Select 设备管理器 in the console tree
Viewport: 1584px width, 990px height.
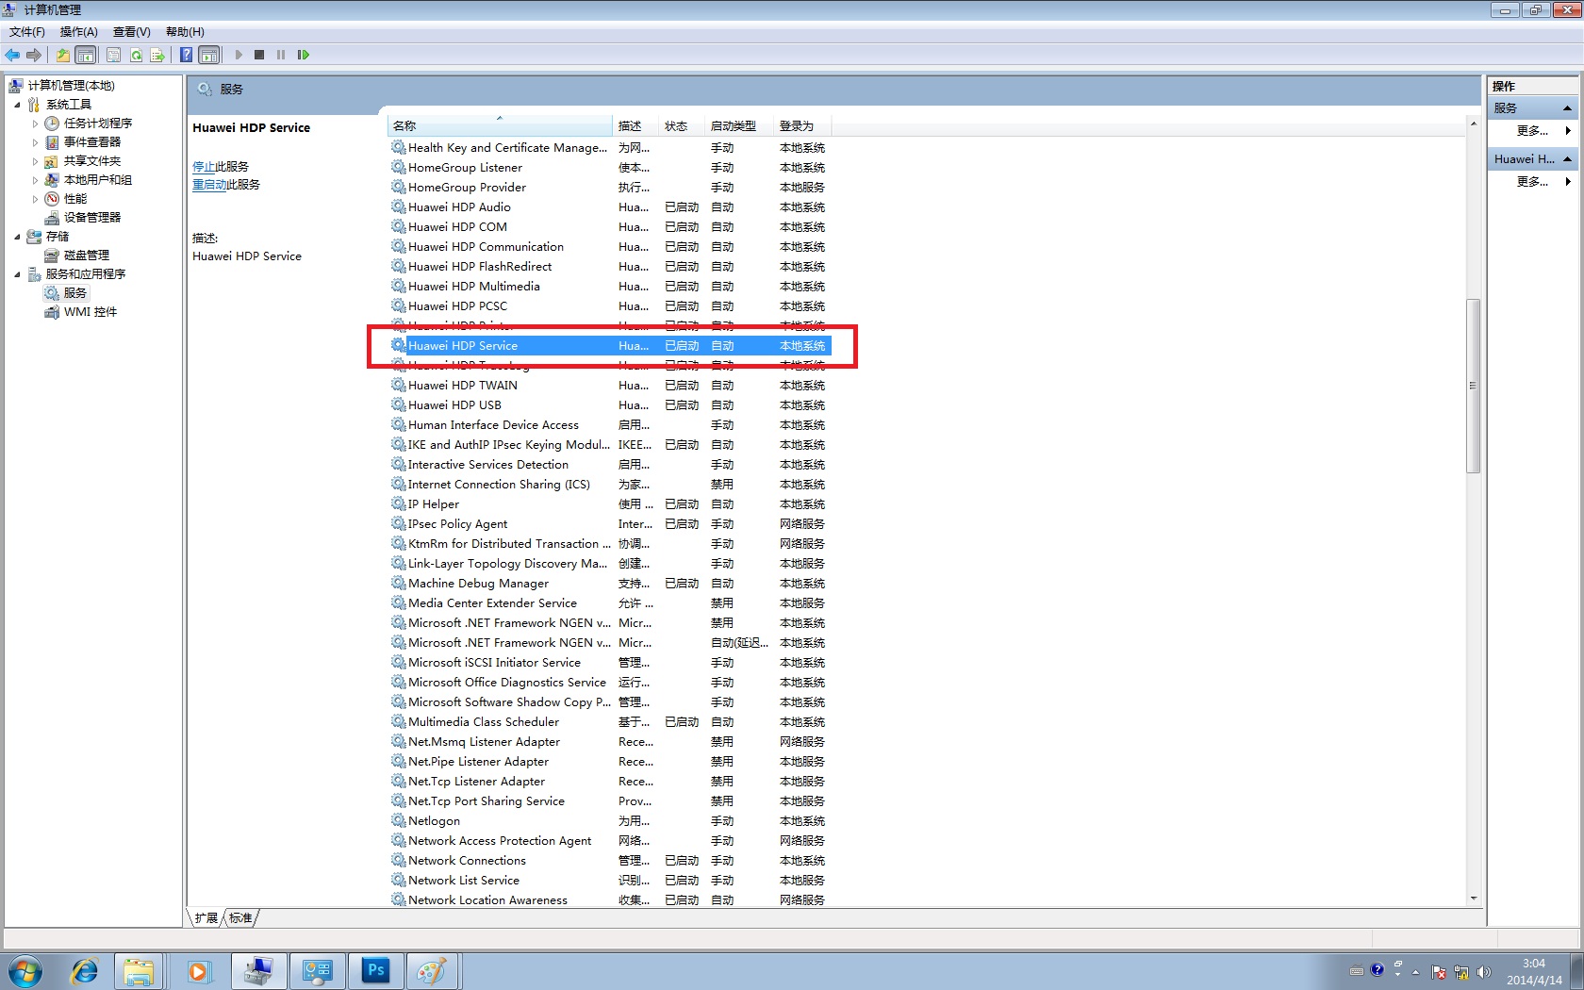click(92, 217)
